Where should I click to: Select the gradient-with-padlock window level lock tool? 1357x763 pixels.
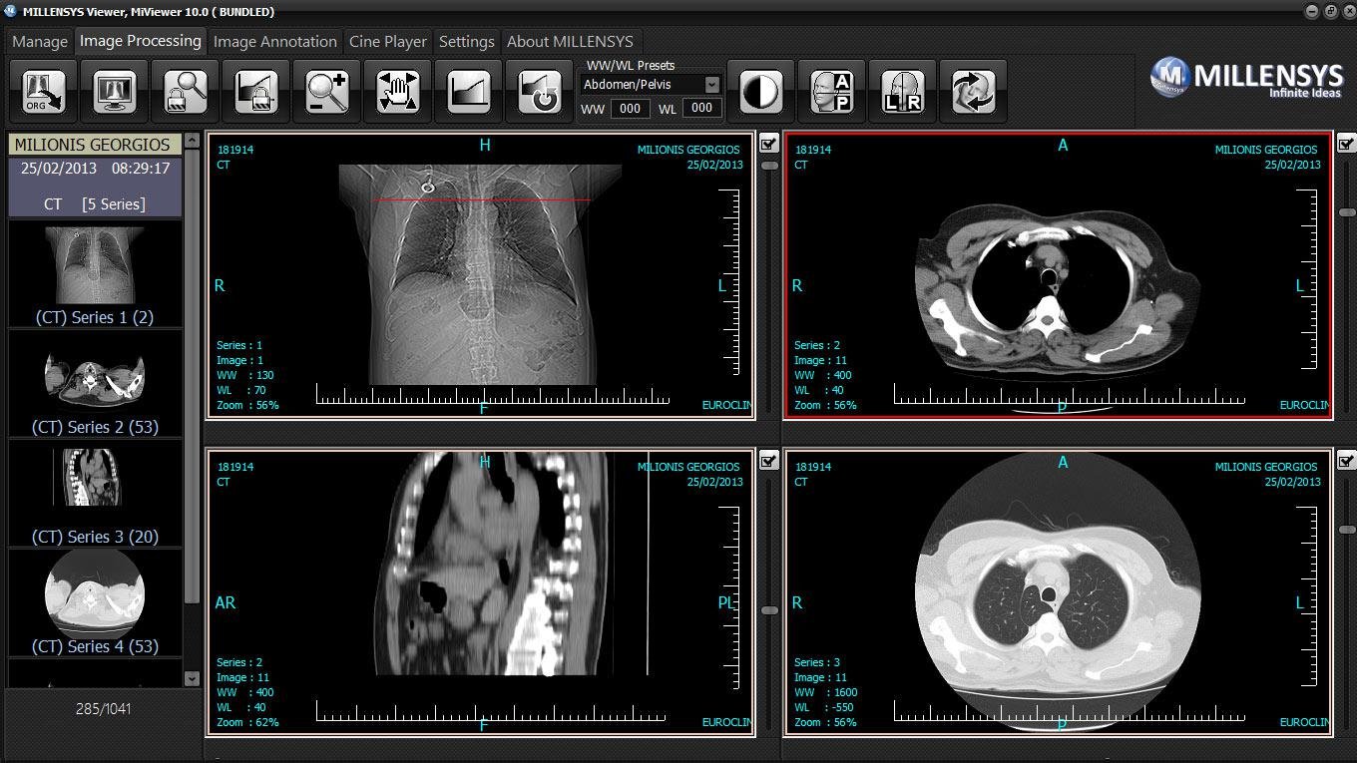tap(256, 92)
